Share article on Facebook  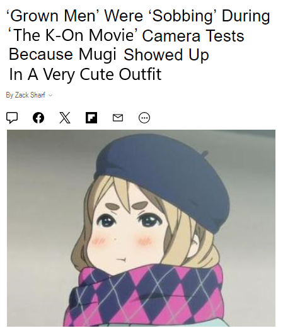pyautogui.click(x=38, y=118)
